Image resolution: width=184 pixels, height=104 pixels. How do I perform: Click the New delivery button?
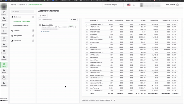73,20
